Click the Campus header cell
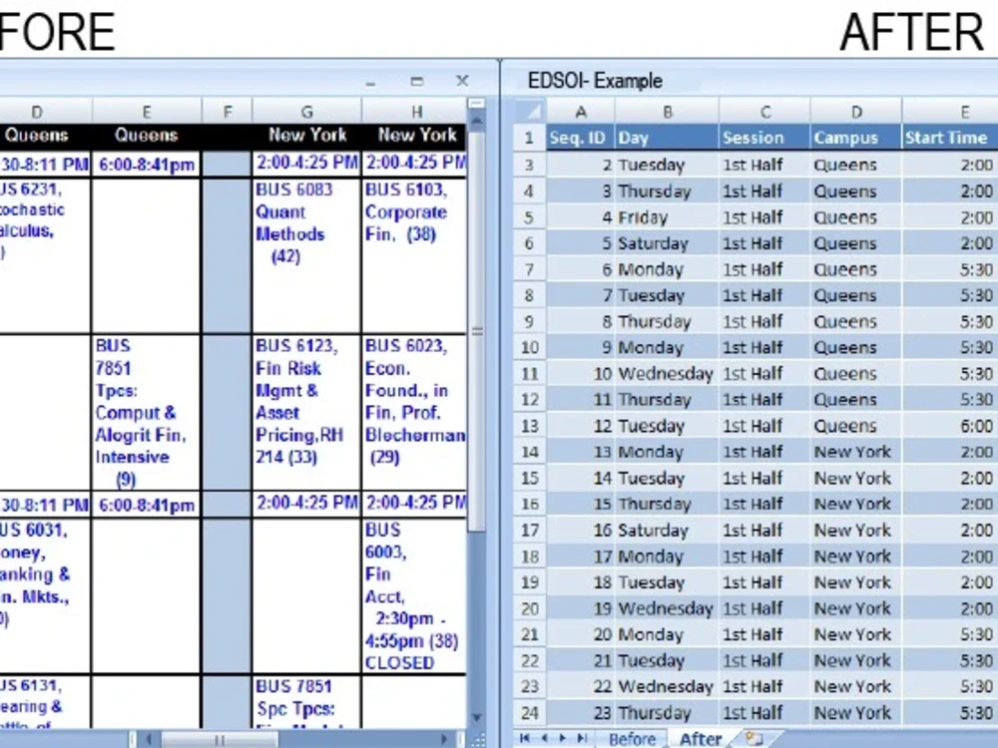Image resolution: width=998 pixels, height=748 pixels. point(856,138)
